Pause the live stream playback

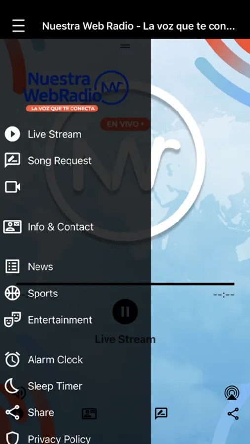click(x=125, y=311)
